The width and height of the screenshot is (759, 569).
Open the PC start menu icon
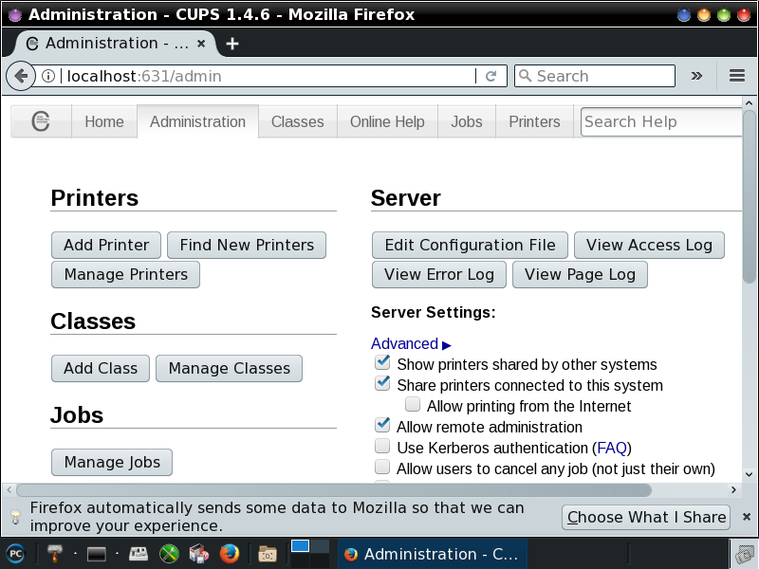pyautogui.click(x=15, y=553)
